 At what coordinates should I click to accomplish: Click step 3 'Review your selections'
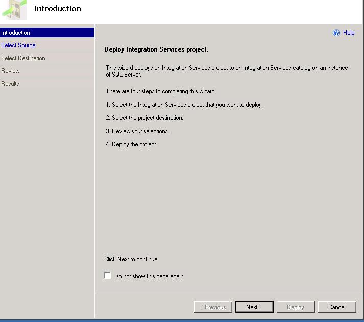[x=137, y=131]
